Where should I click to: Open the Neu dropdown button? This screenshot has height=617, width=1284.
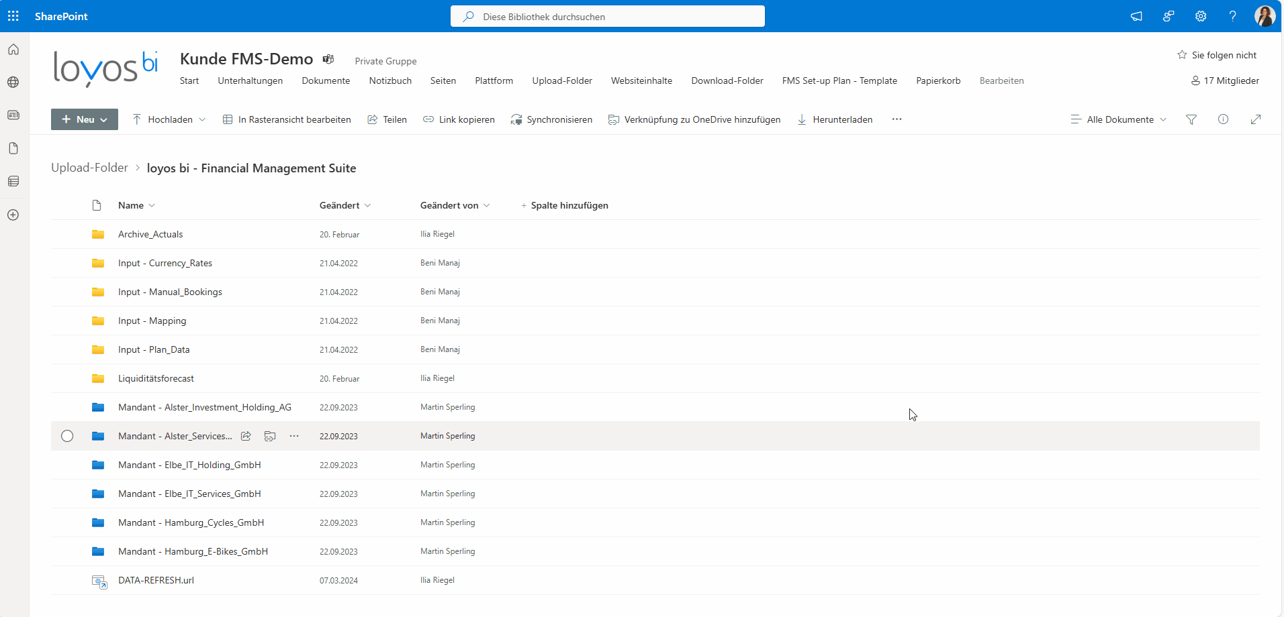click(x=85, y=119)
